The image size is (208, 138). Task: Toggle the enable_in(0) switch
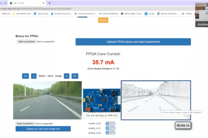110,124
